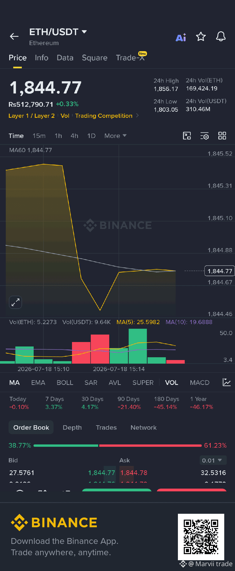The height and width of the screenshot is (571, 235).
Task: Open the Trade-X tab
Action: (131, 57)
